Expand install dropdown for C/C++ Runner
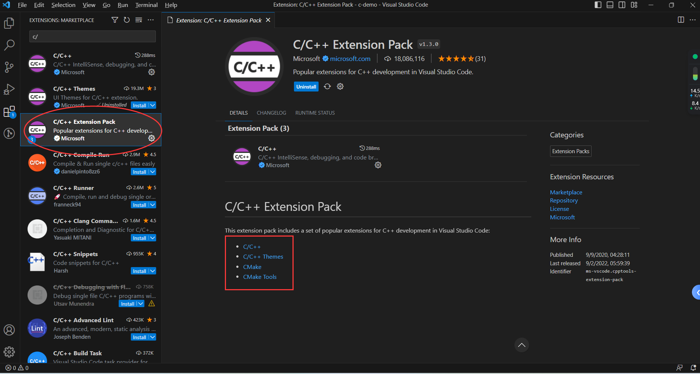Screen dimensions: 700x374 coord(152,205)
